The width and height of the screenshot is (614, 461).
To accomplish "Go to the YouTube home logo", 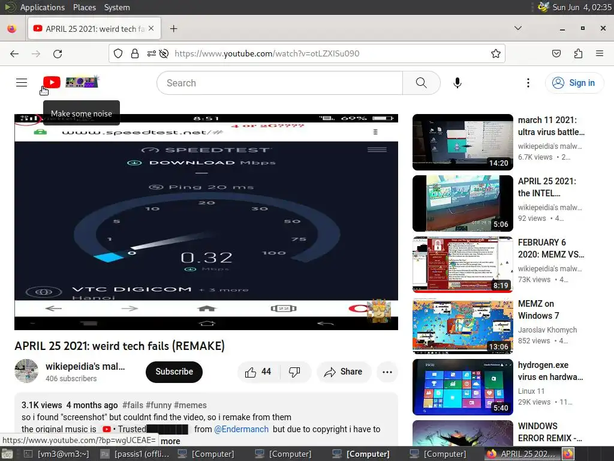I will pyautogui.click(x=52, y=82).
